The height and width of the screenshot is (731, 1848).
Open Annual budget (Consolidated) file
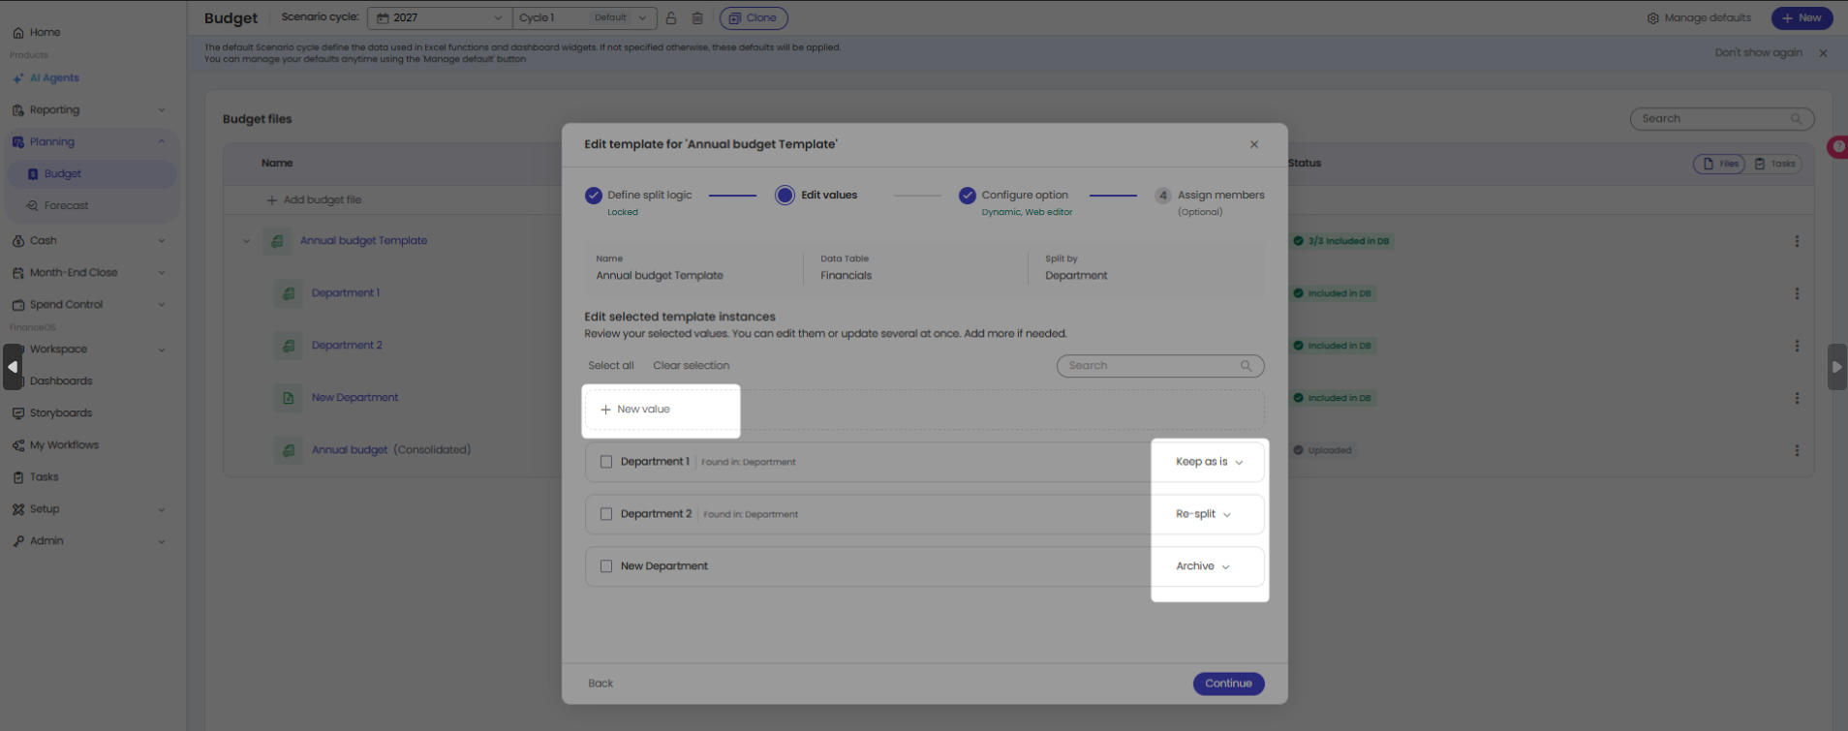point(391,449)
